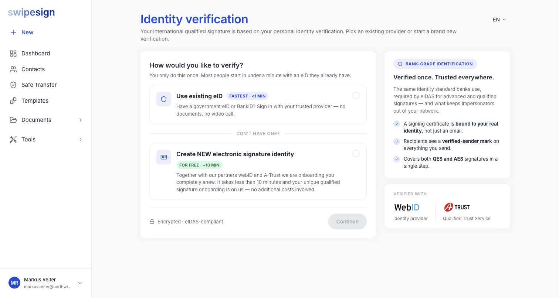Click the Documents folder icon
The height and width of the screenshot is (298, 559).
[13, 120]
